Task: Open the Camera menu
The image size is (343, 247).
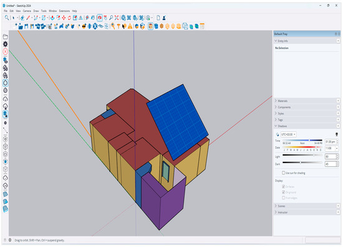Action: [x=27, y=11]
